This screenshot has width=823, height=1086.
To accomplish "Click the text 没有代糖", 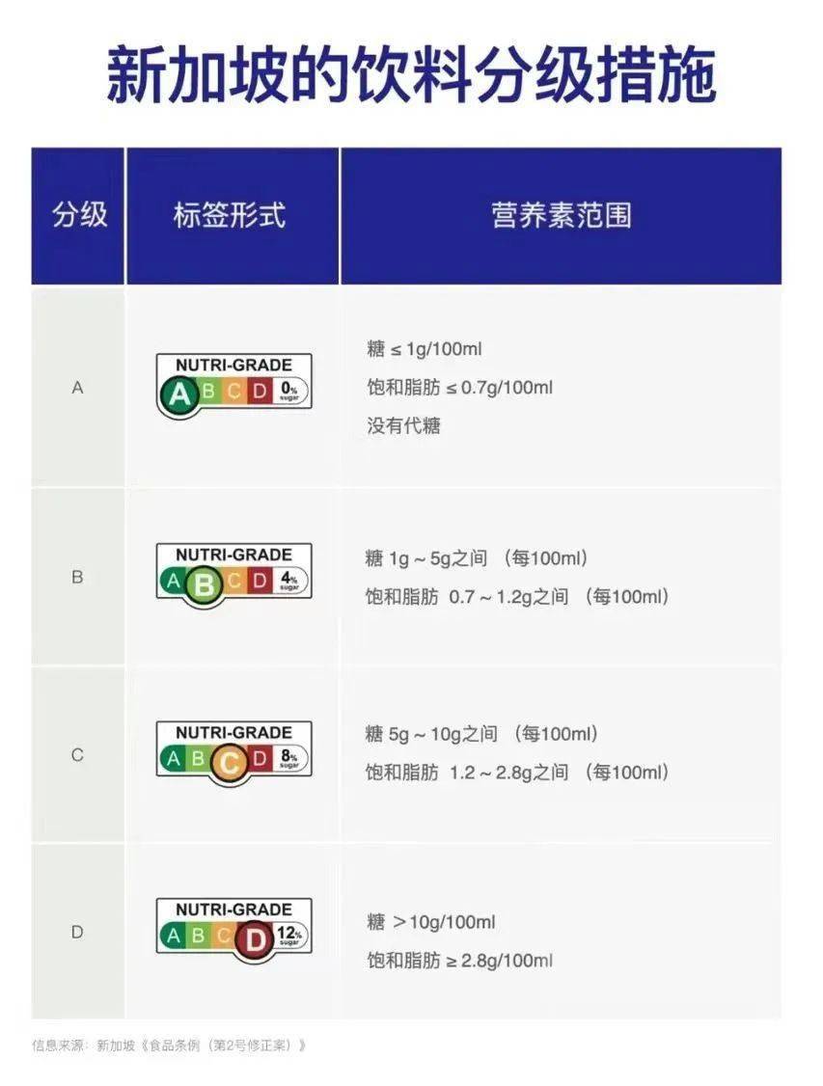I will click(x=404, y=425).
